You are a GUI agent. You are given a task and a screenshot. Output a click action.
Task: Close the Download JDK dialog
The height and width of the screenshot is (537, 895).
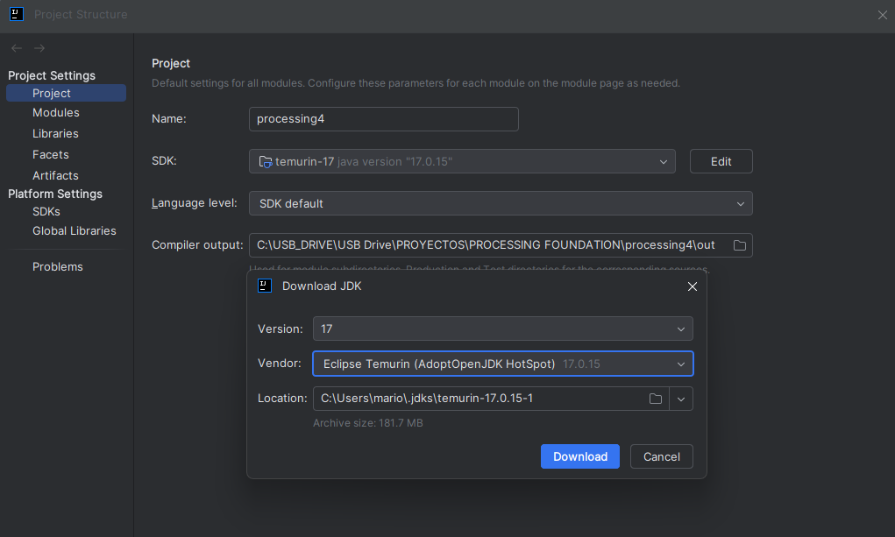693,286
